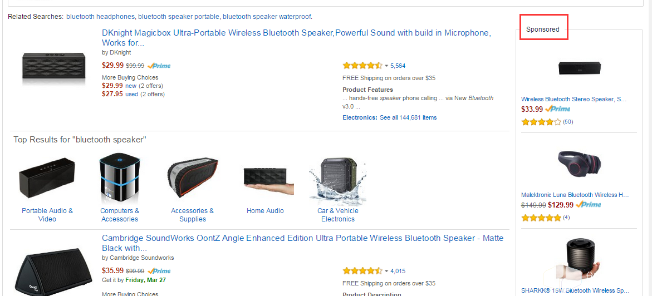The width and height of the screenshot is (652, 296).
Task: Select Computers & Accessories speaker image
Action: [x=120, y=178]
